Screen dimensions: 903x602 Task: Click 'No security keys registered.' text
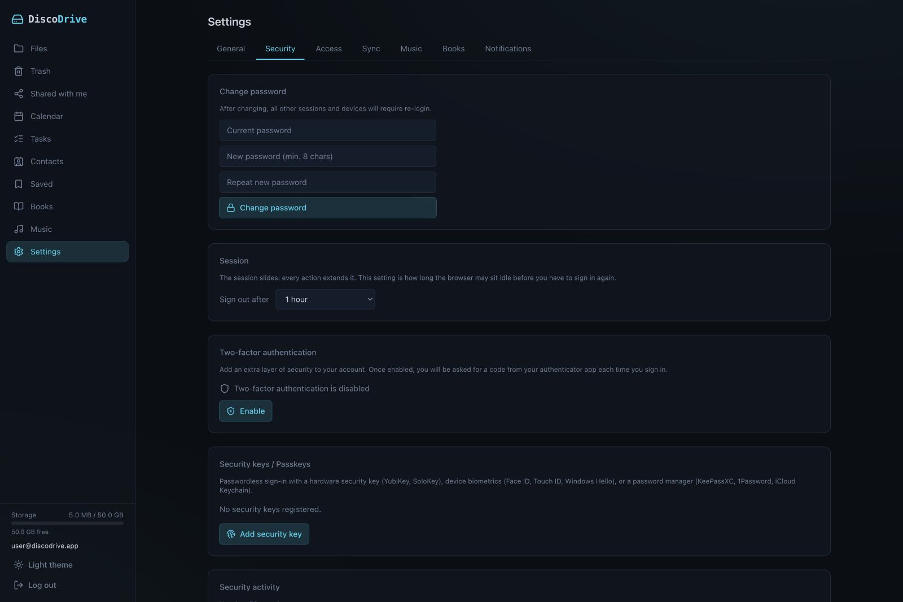[270, 509]
